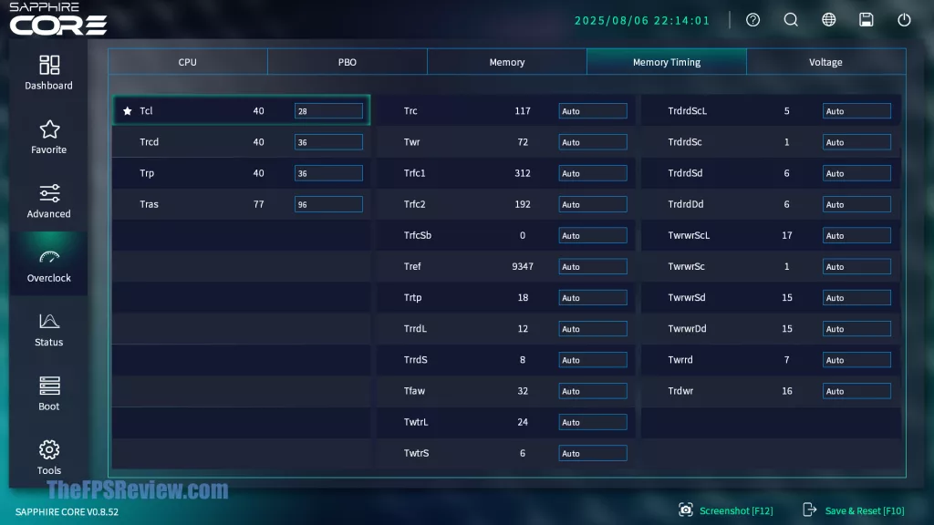Screen dimensions: 934x525
Task: Click the TwrwrSd Auto field
Action: [856, 298]
